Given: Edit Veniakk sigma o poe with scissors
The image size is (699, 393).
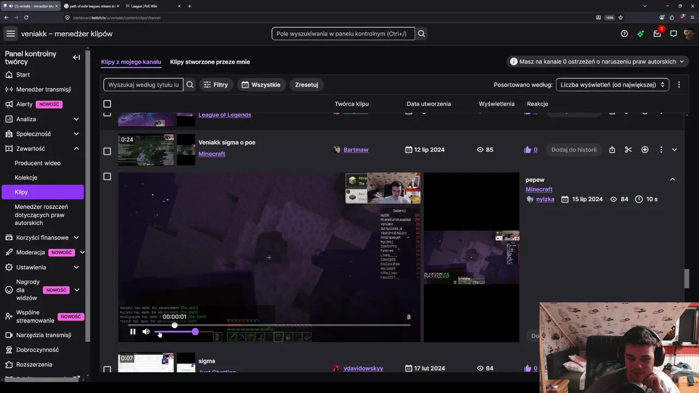Looking at the screenshot, I should coord(629,150).
